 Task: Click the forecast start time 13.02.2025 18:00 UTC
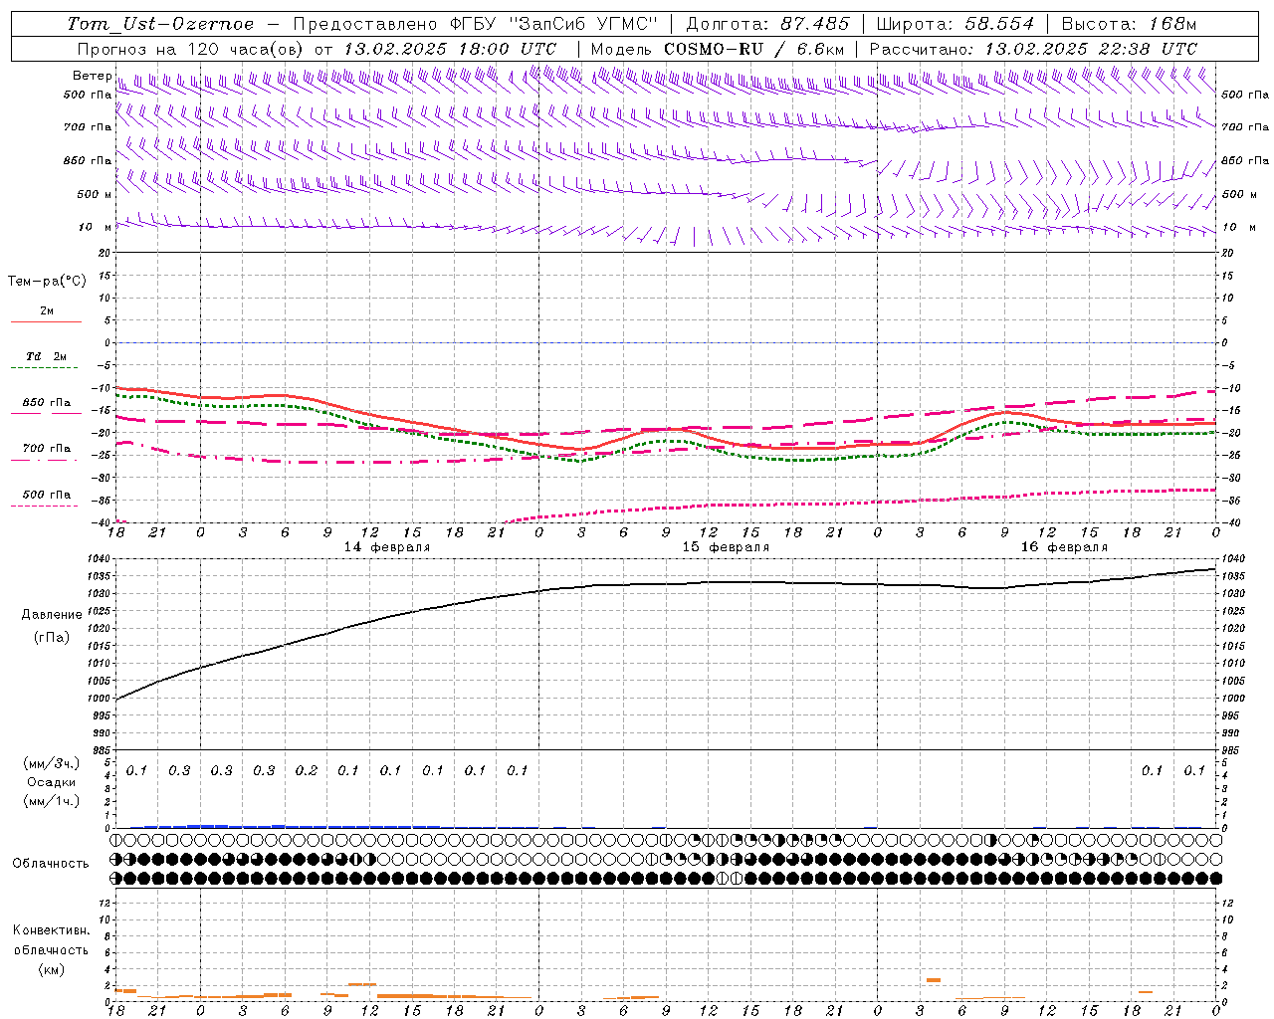coord(450,49)
